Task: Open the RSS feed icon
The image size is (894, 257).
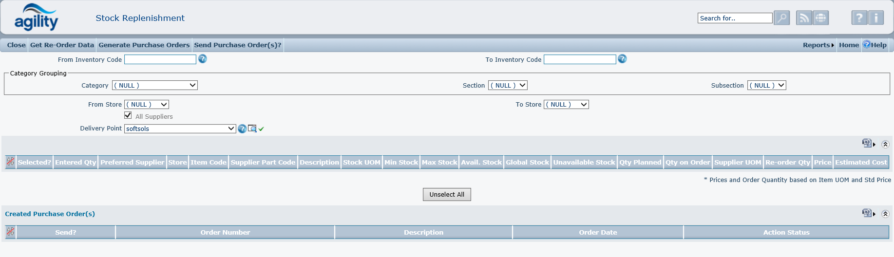Action: [804, 18]
